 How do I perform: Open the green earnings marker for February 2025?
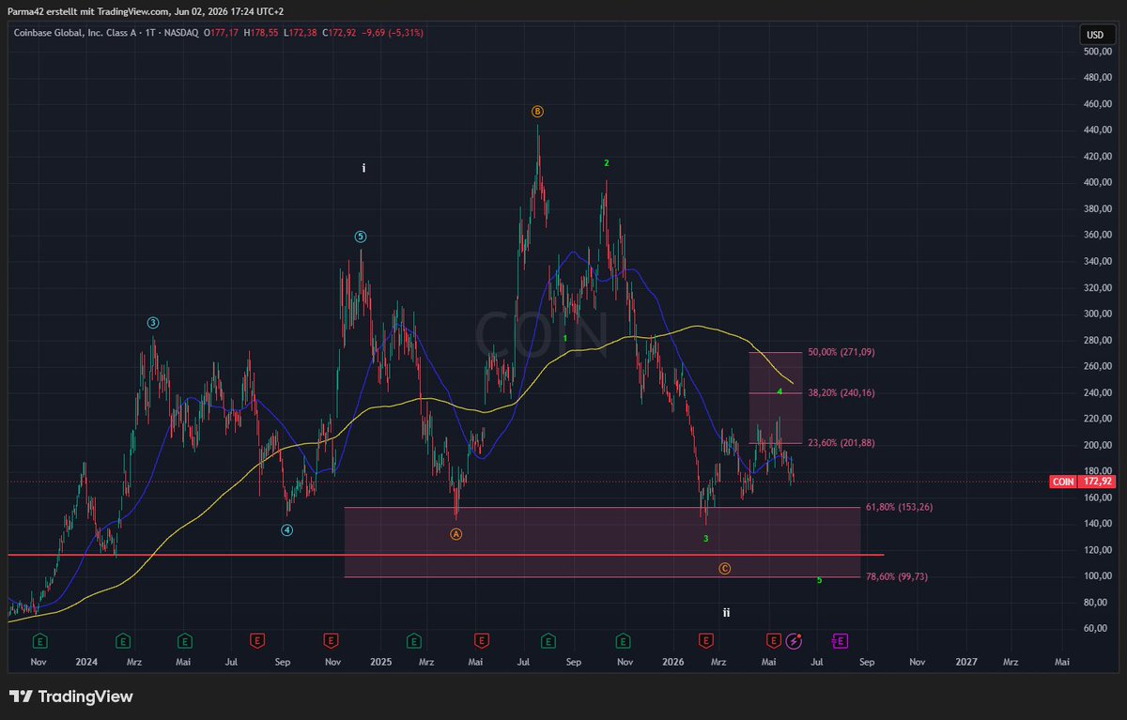click(x=413, y=640)
